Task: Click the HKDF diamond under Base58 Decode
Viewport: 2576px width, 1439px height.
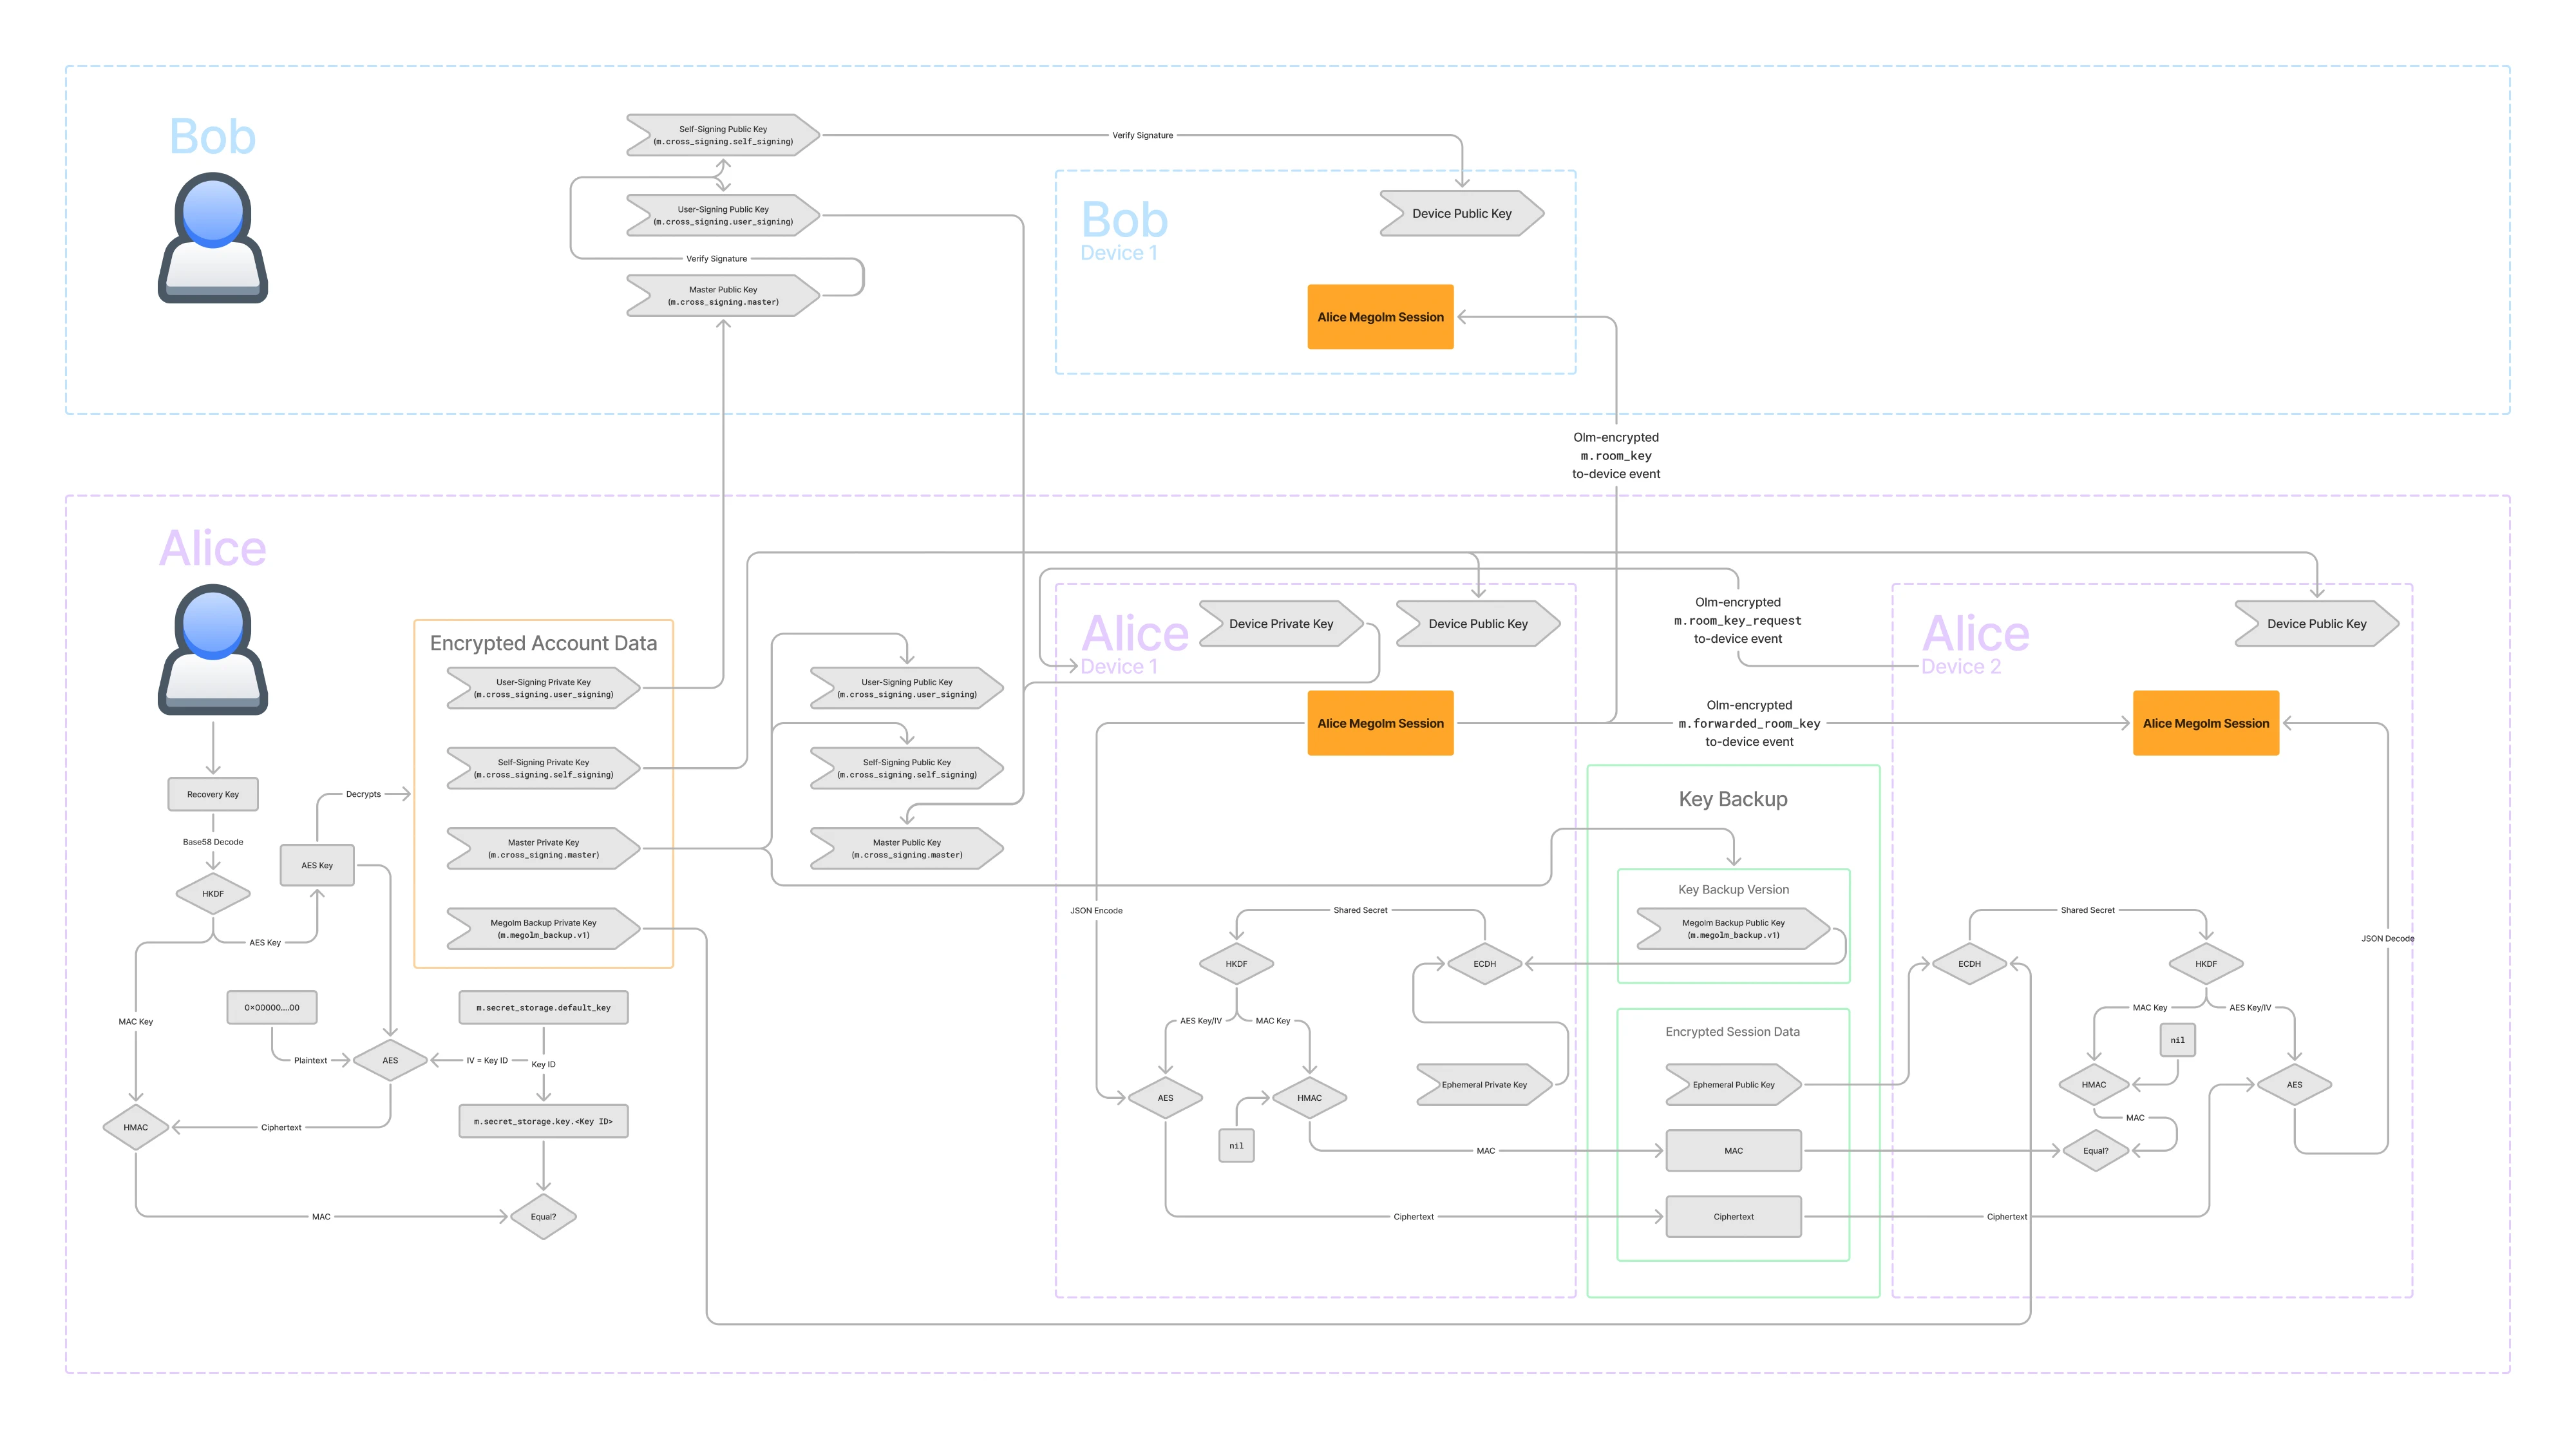Action: click(x=213, y=894)
